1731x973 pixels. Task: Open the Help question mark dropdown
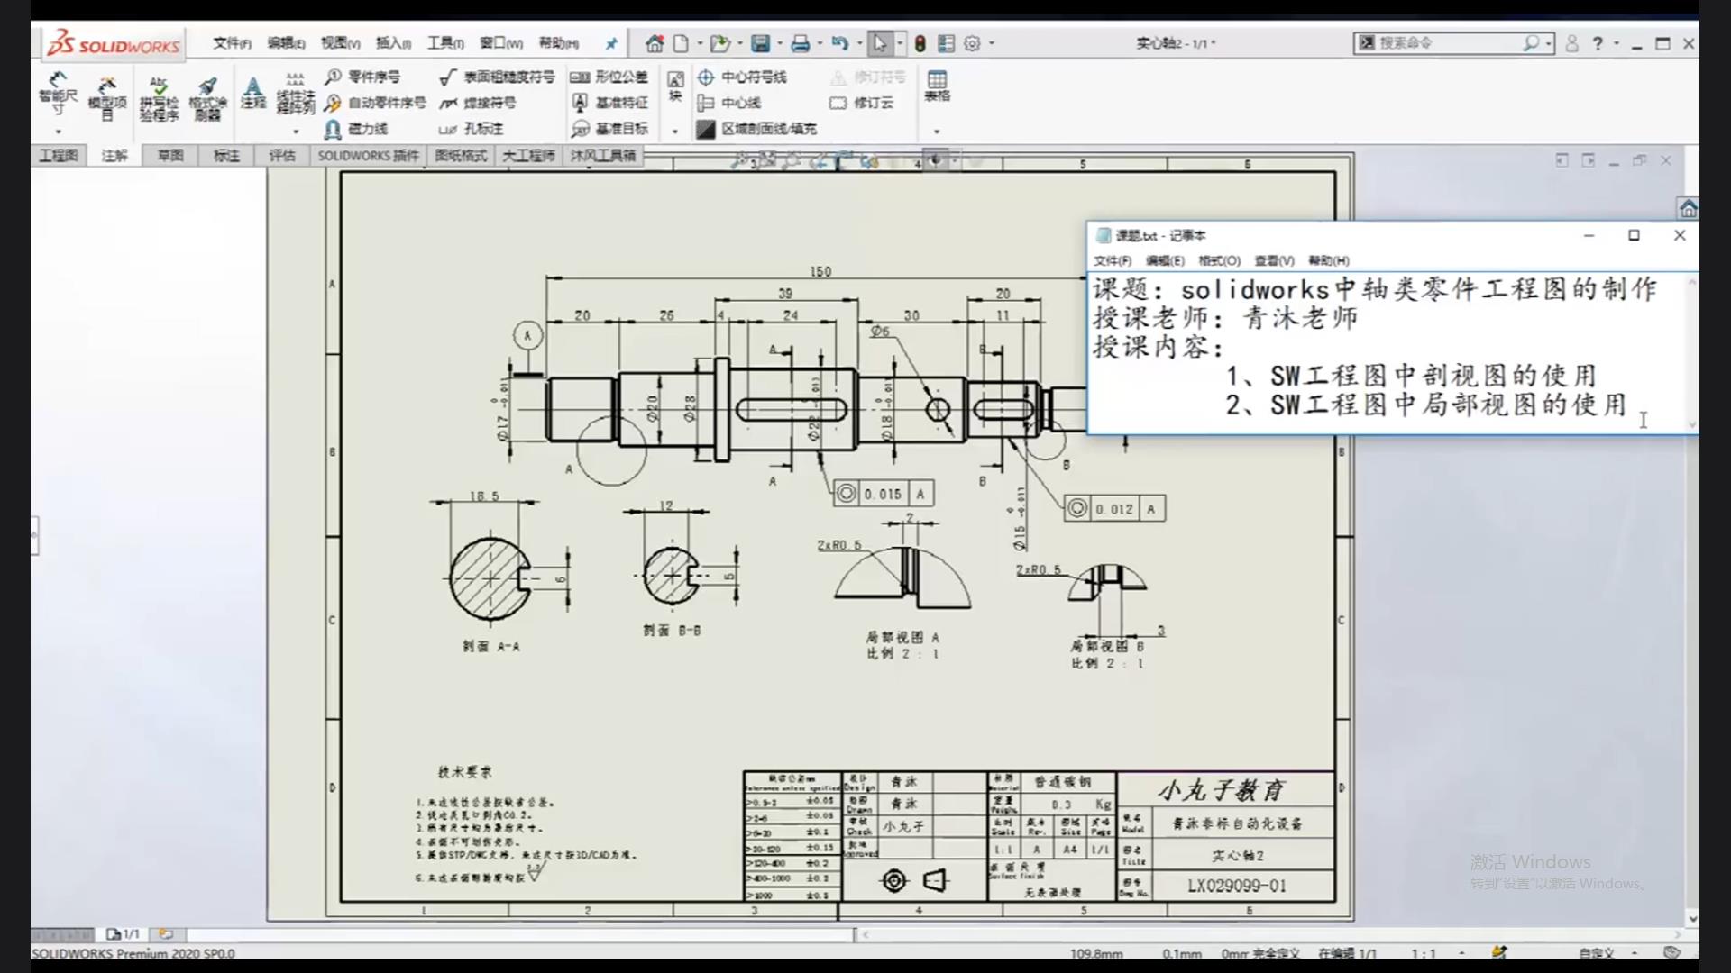click(1616, 43)
